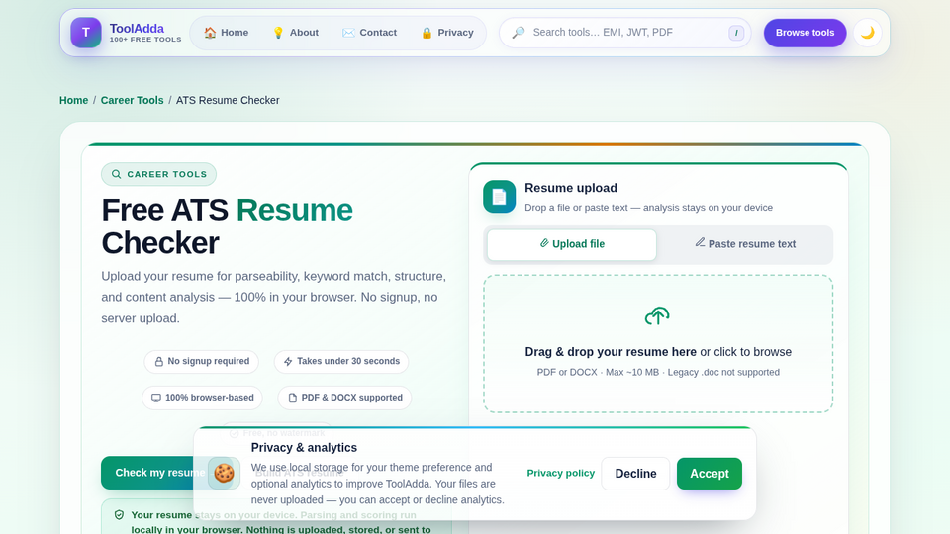950x534 pixels.
Task: Click the Resume upload heading
Action: click(571, 188)
